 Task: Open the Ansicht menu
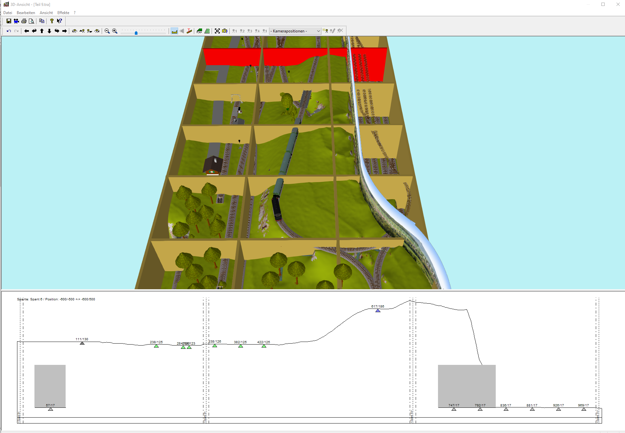click(x=46, y=13)
